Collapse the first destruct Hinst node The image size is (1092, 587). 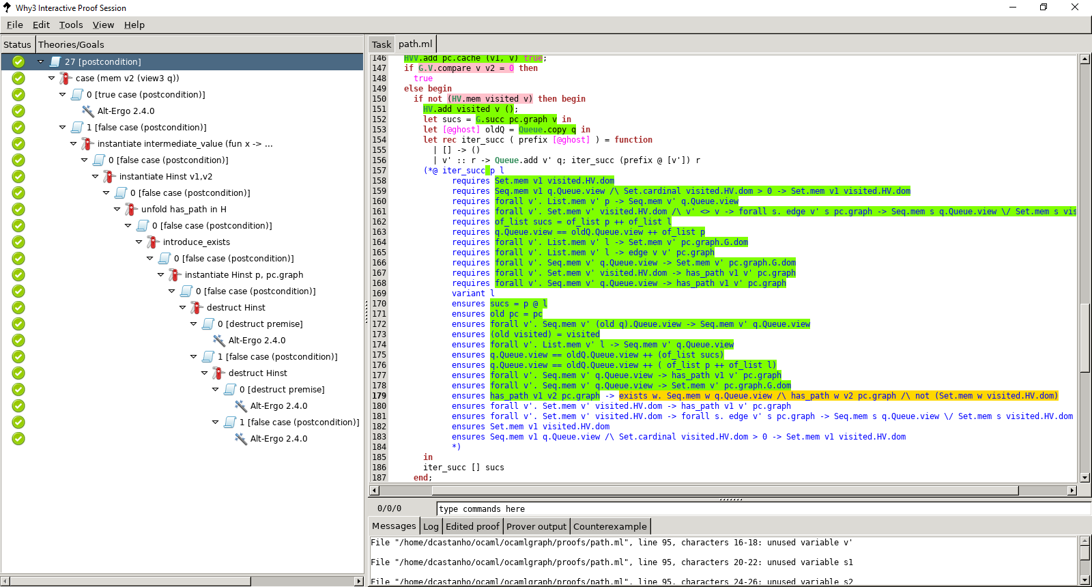182,307
